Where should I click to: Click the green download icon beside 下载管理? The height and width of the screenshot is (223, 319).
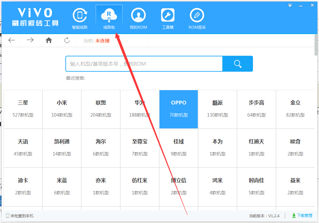tap(294, 216)
